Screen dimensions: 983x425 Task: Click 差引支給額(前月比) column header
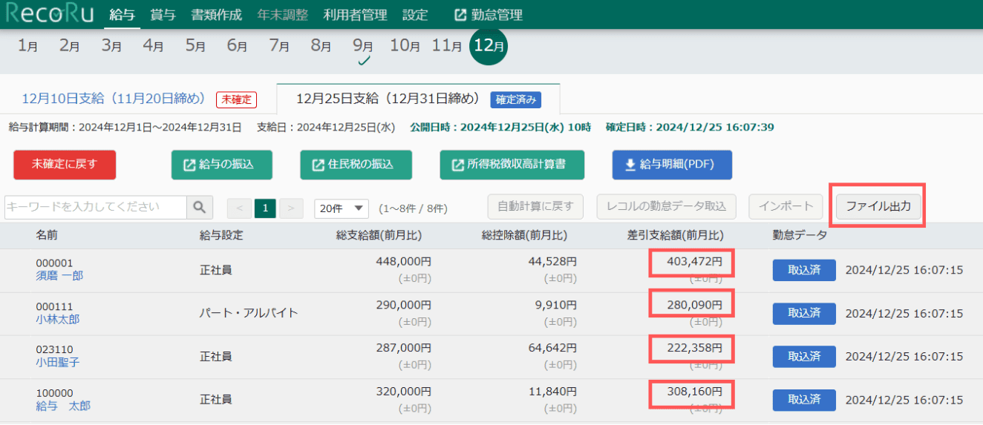pyautogui.click(x=675, y=235)
